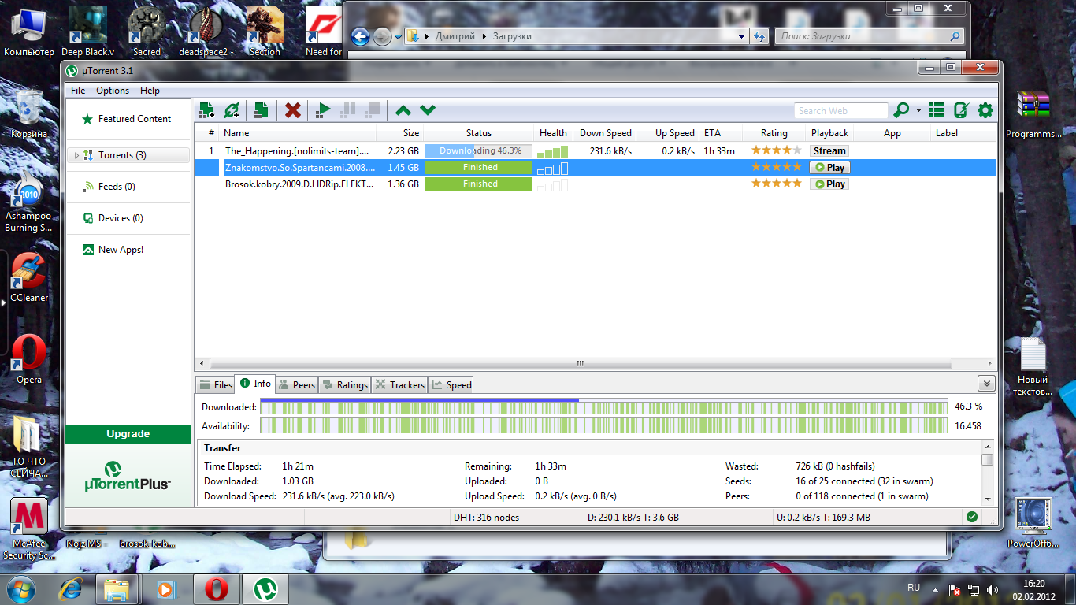
Task: Click the D: 230.1 kB/s status entry
Action: [633, 518]
